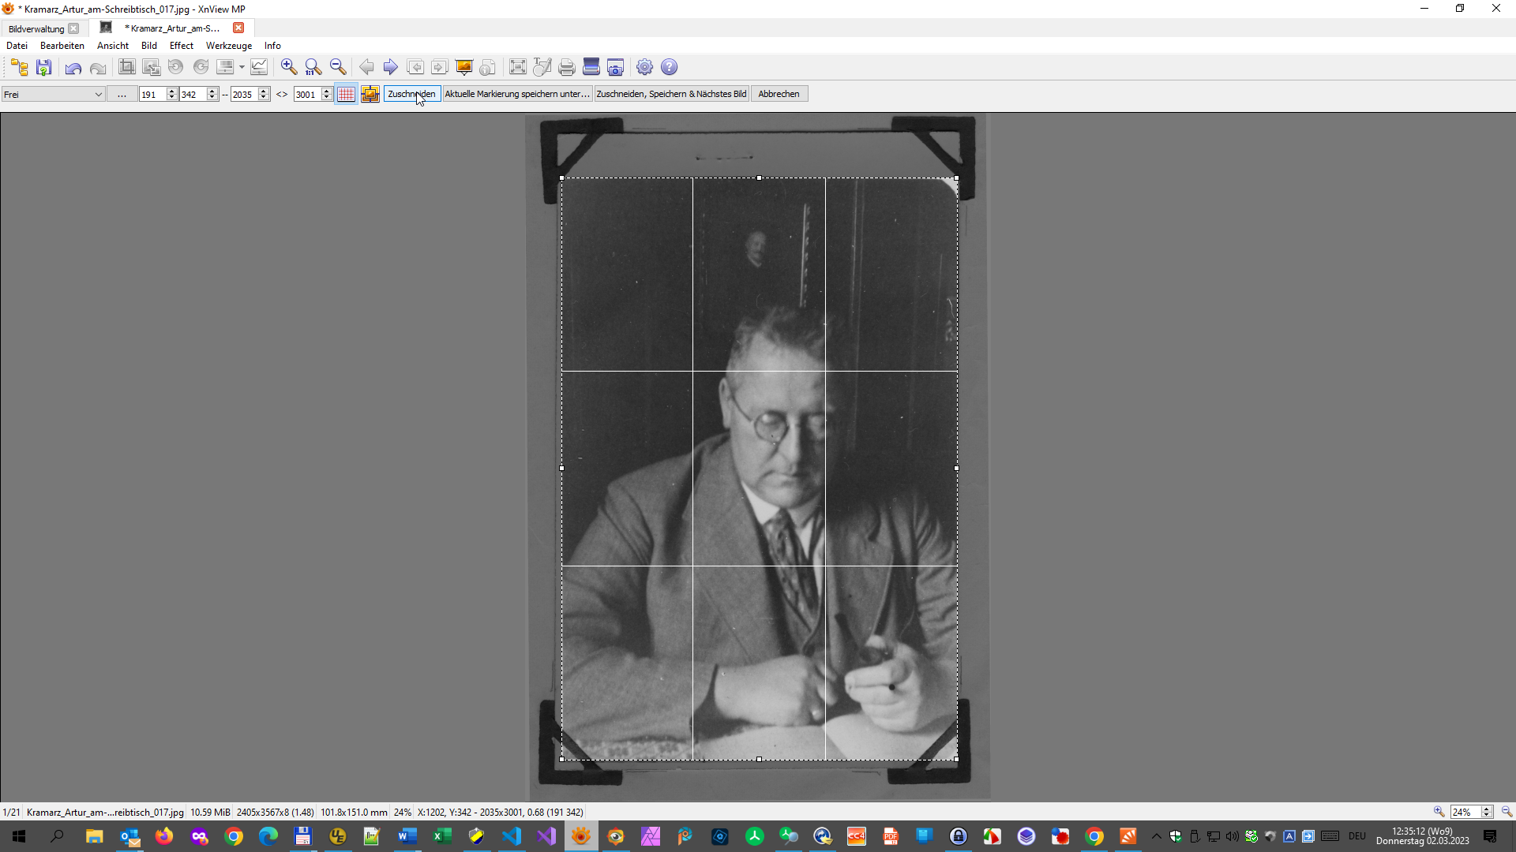The height and width of the screenshot is (852, 1516).
Task: Click the width/height swap arrows
Action: [282, 94]
